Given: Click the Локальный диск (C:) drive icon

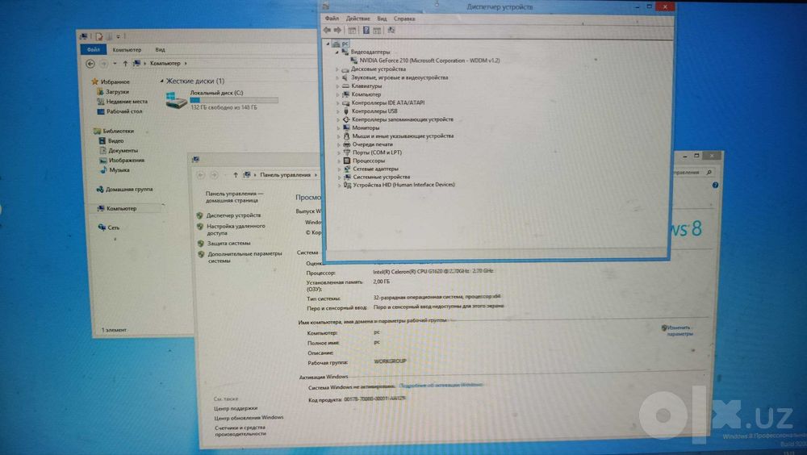Looking at the screenshot, I should click(x=176, y=99).
